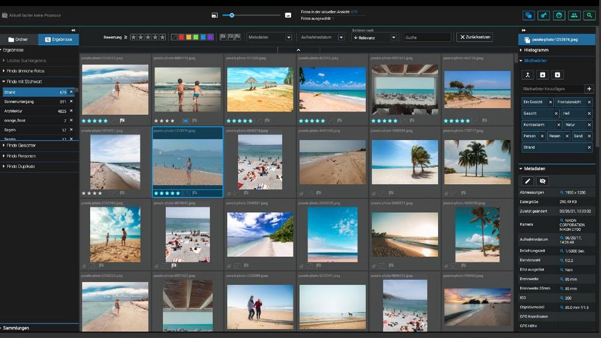Toggle the first flag filter icon

tap(223, 37)
